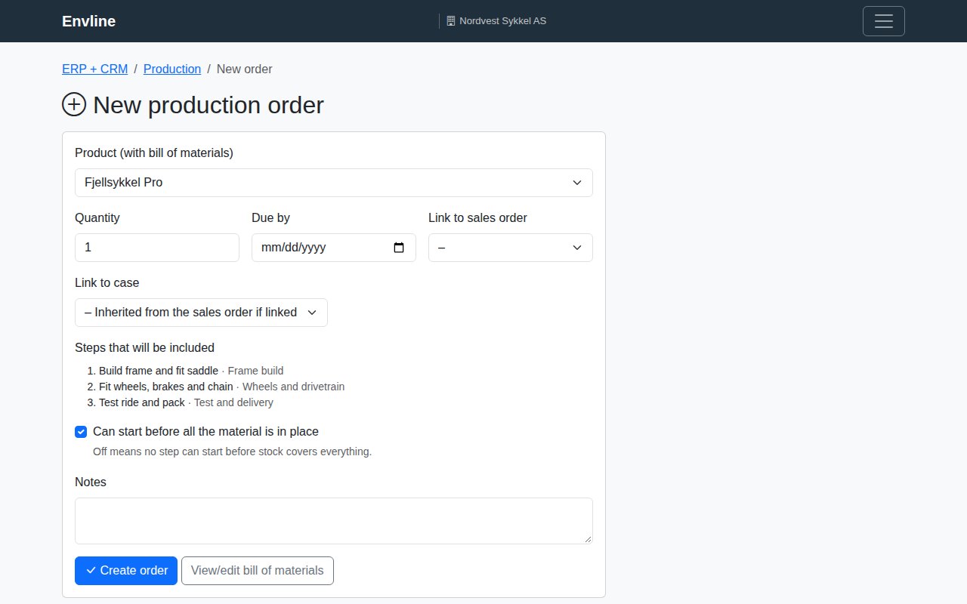Click step 'Test ride and pack'
967x604 pixels.
[x=142, y=402]
